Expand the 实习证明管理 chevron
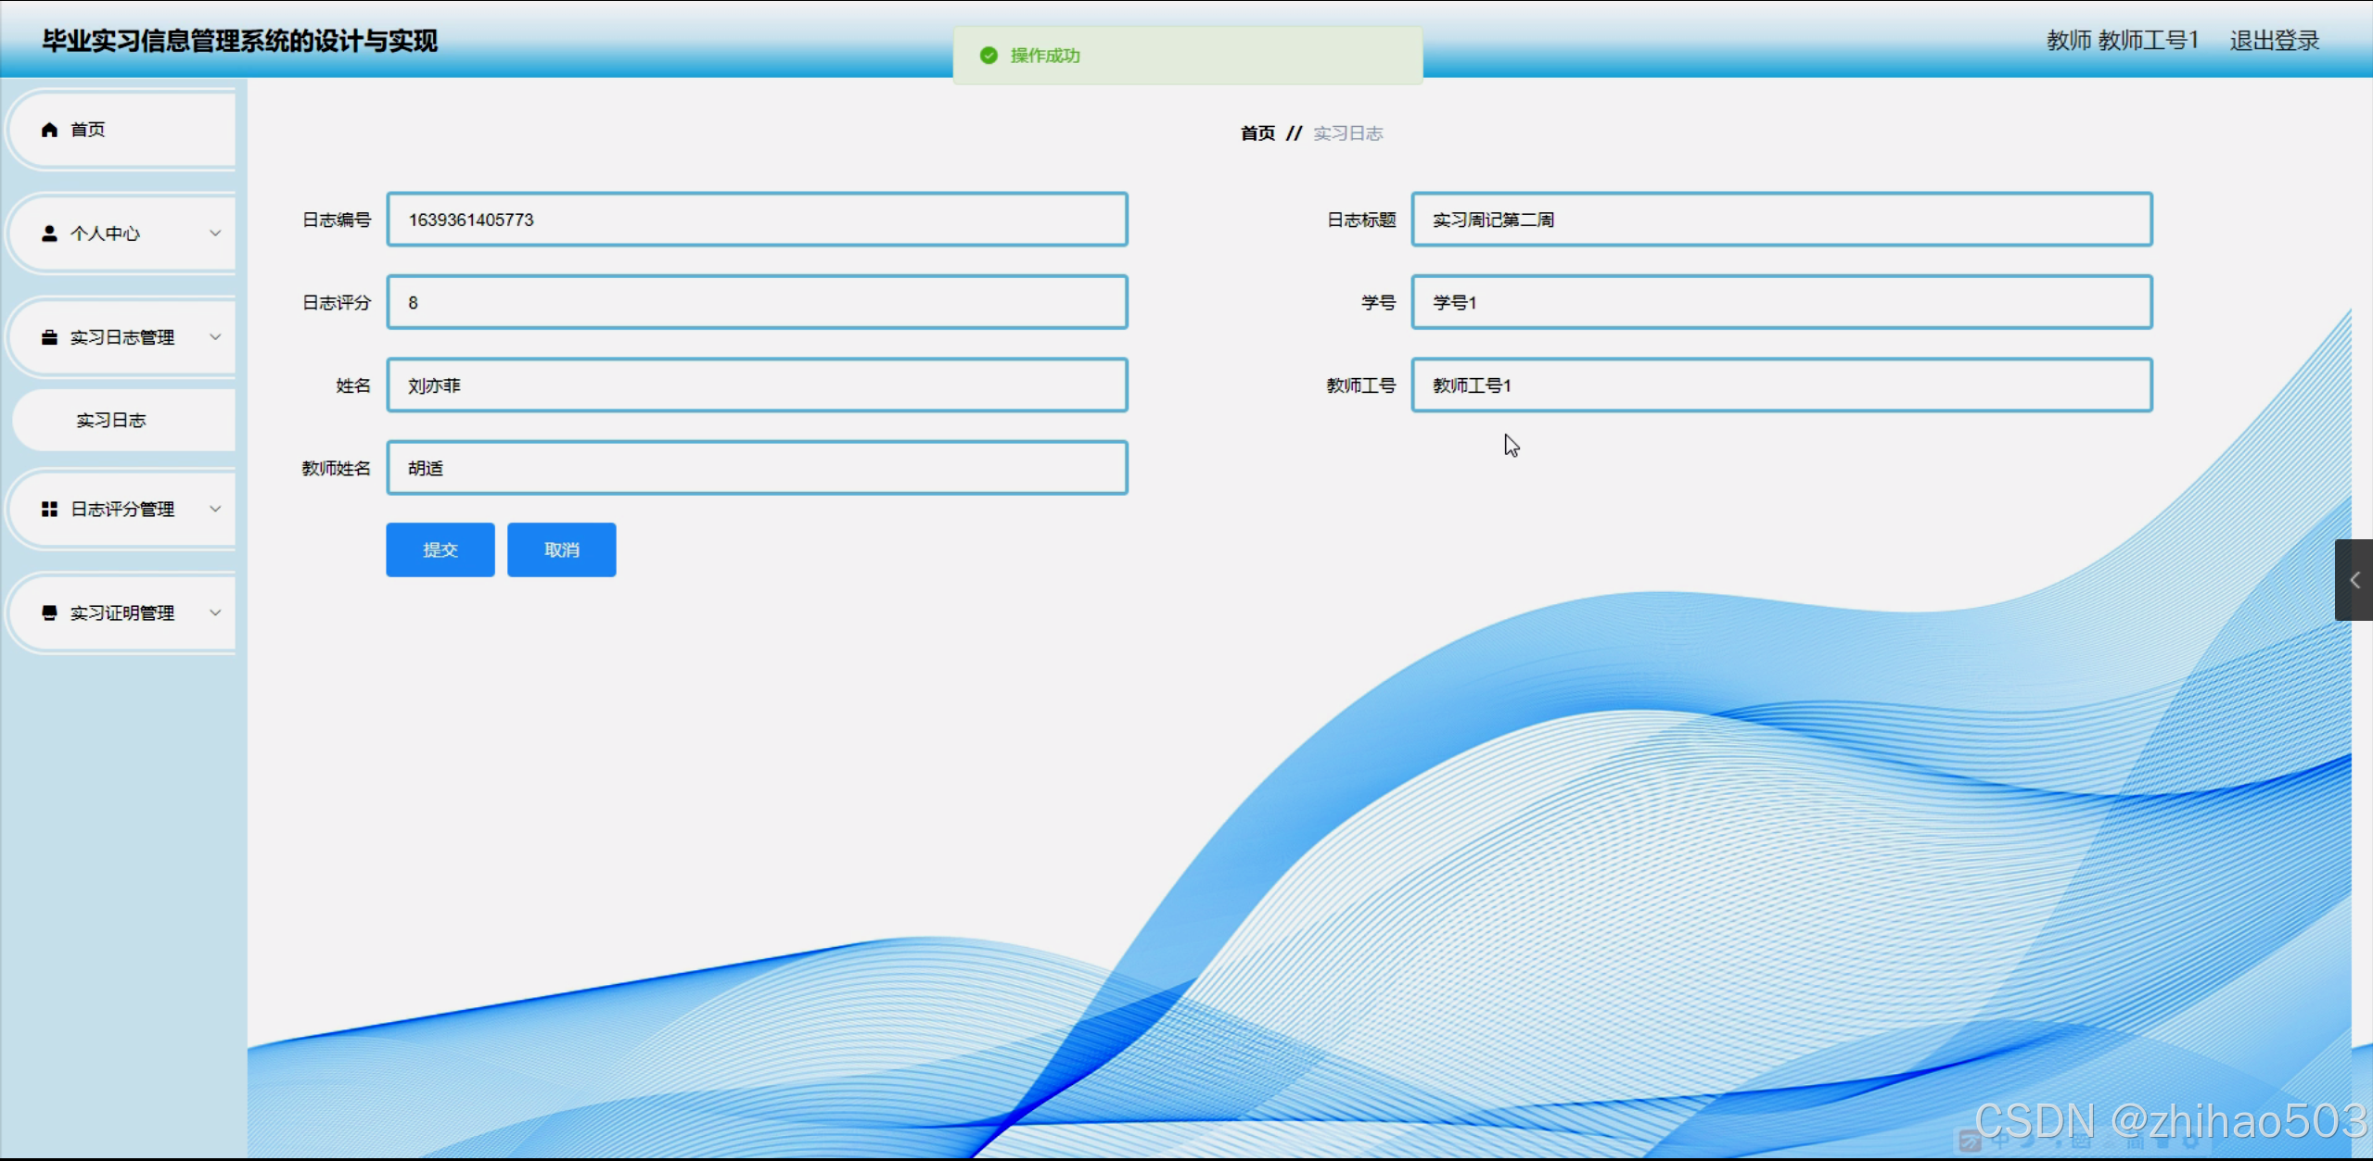Viewport: 2373px width, 1161px height. coord(215,613)
